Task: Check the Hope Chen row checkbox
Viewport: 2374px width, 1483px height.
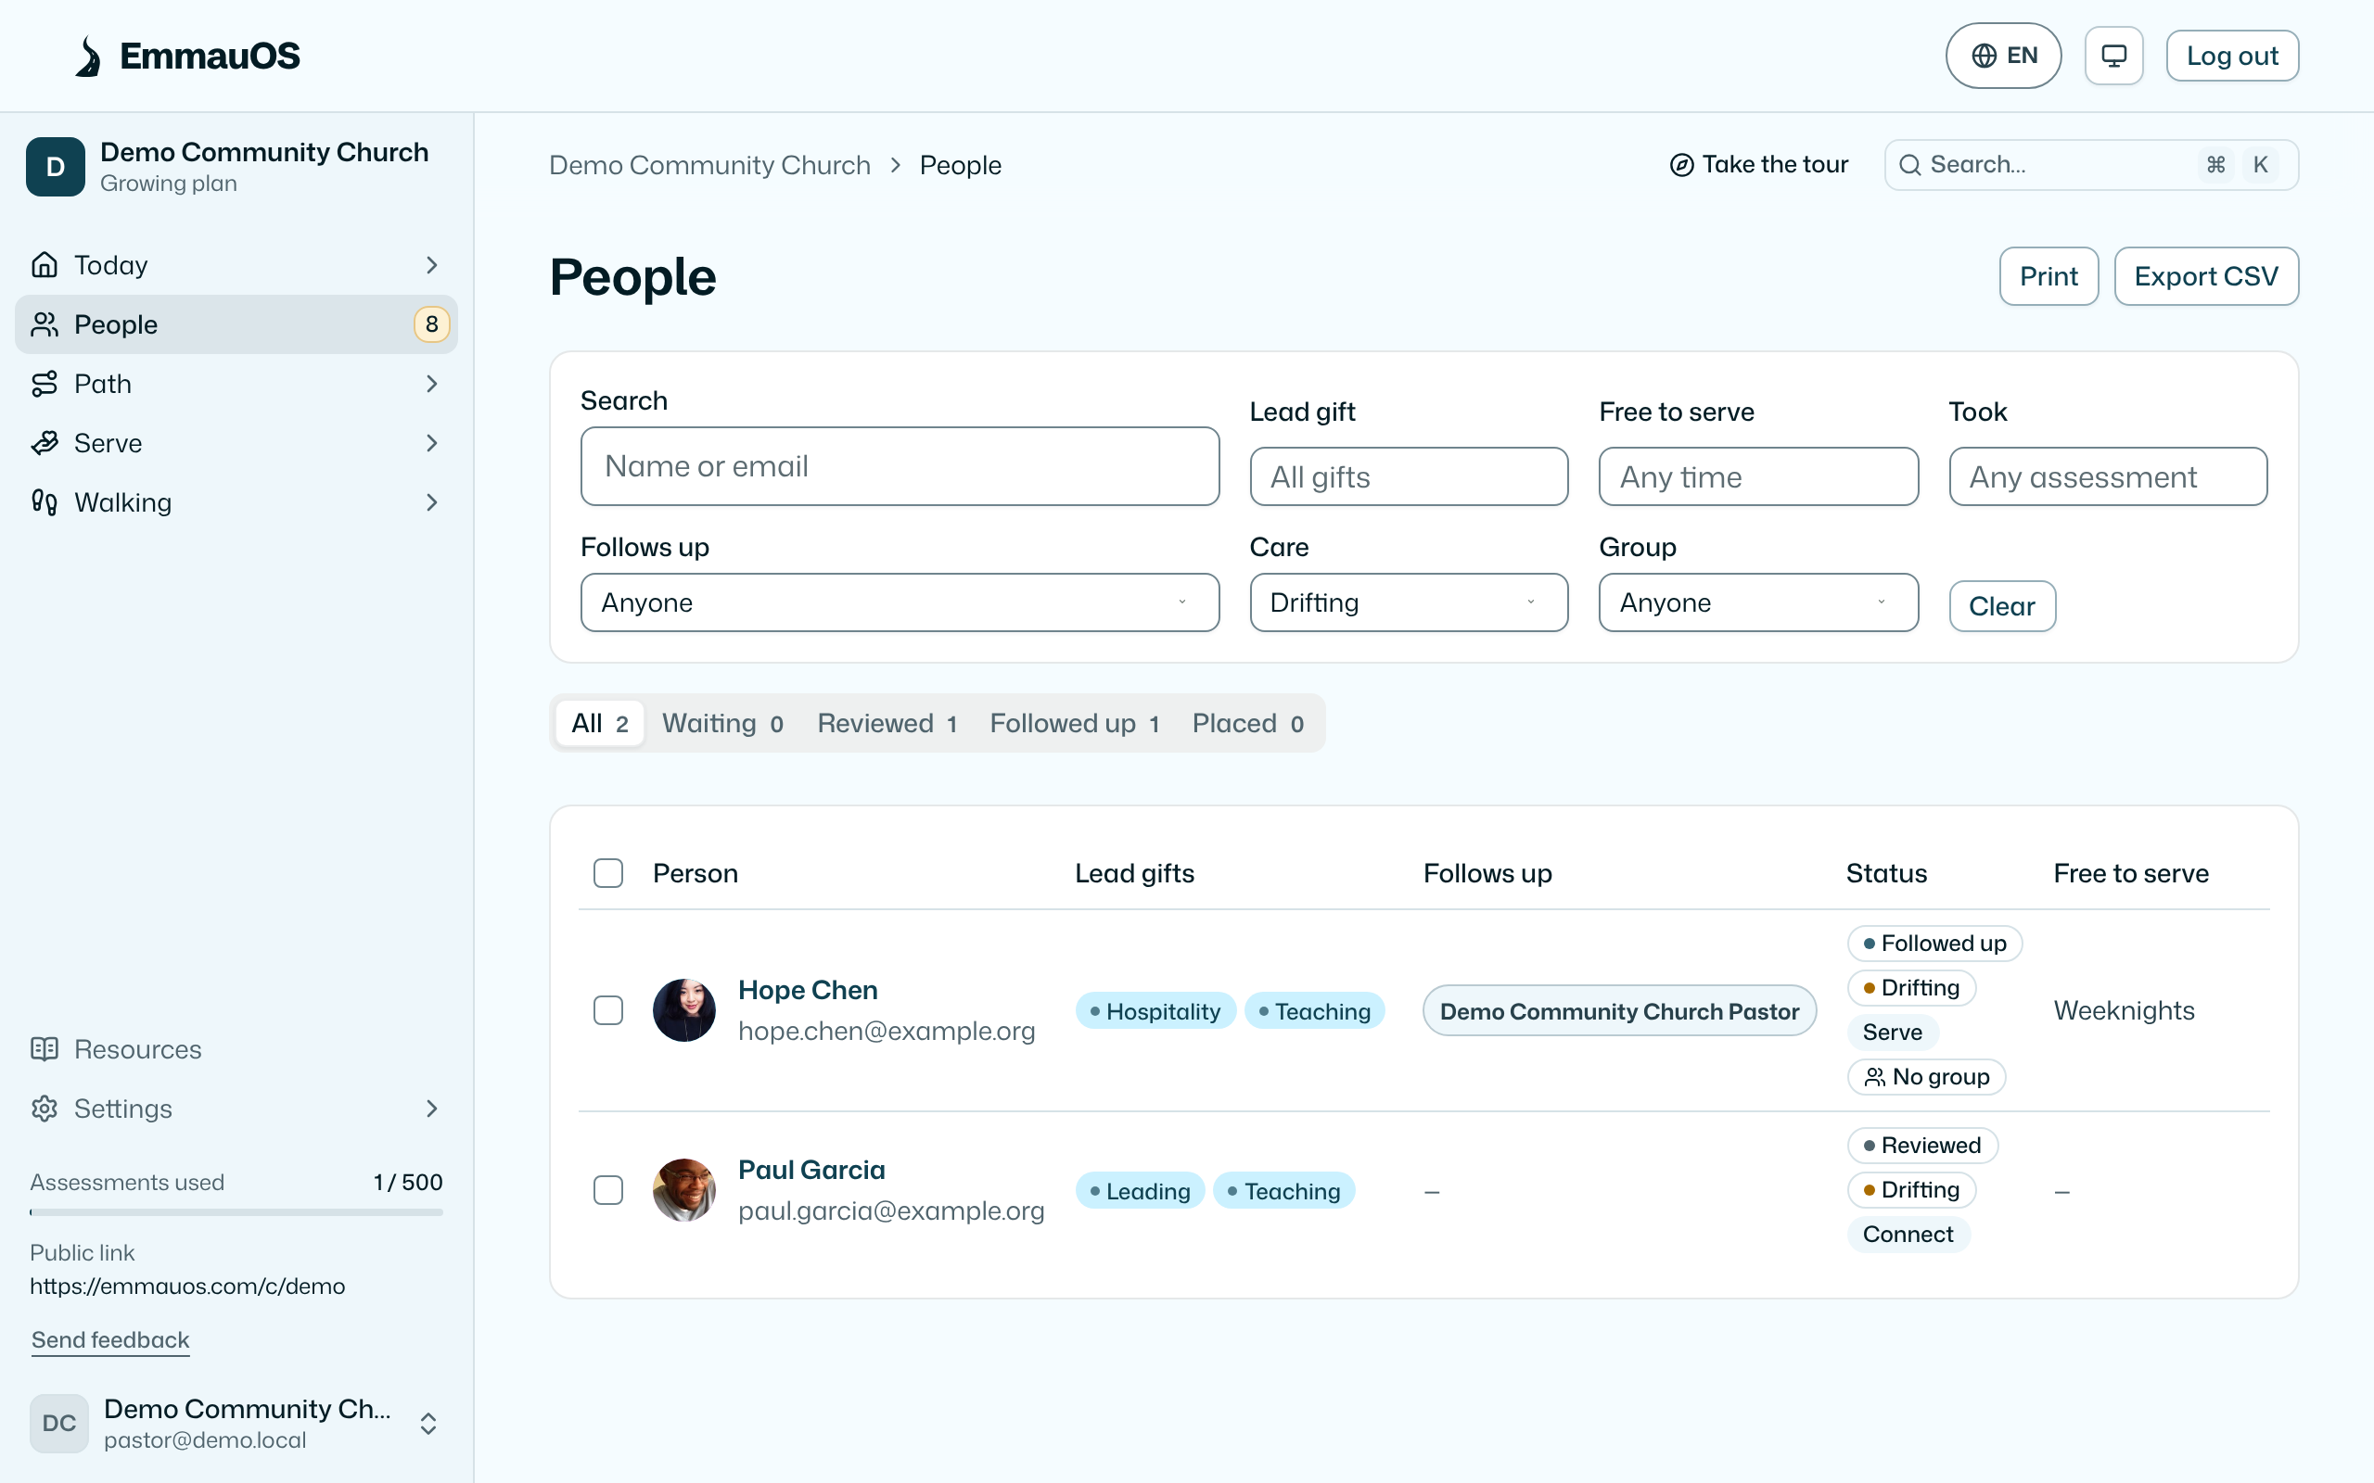Action: point(608,1010)
